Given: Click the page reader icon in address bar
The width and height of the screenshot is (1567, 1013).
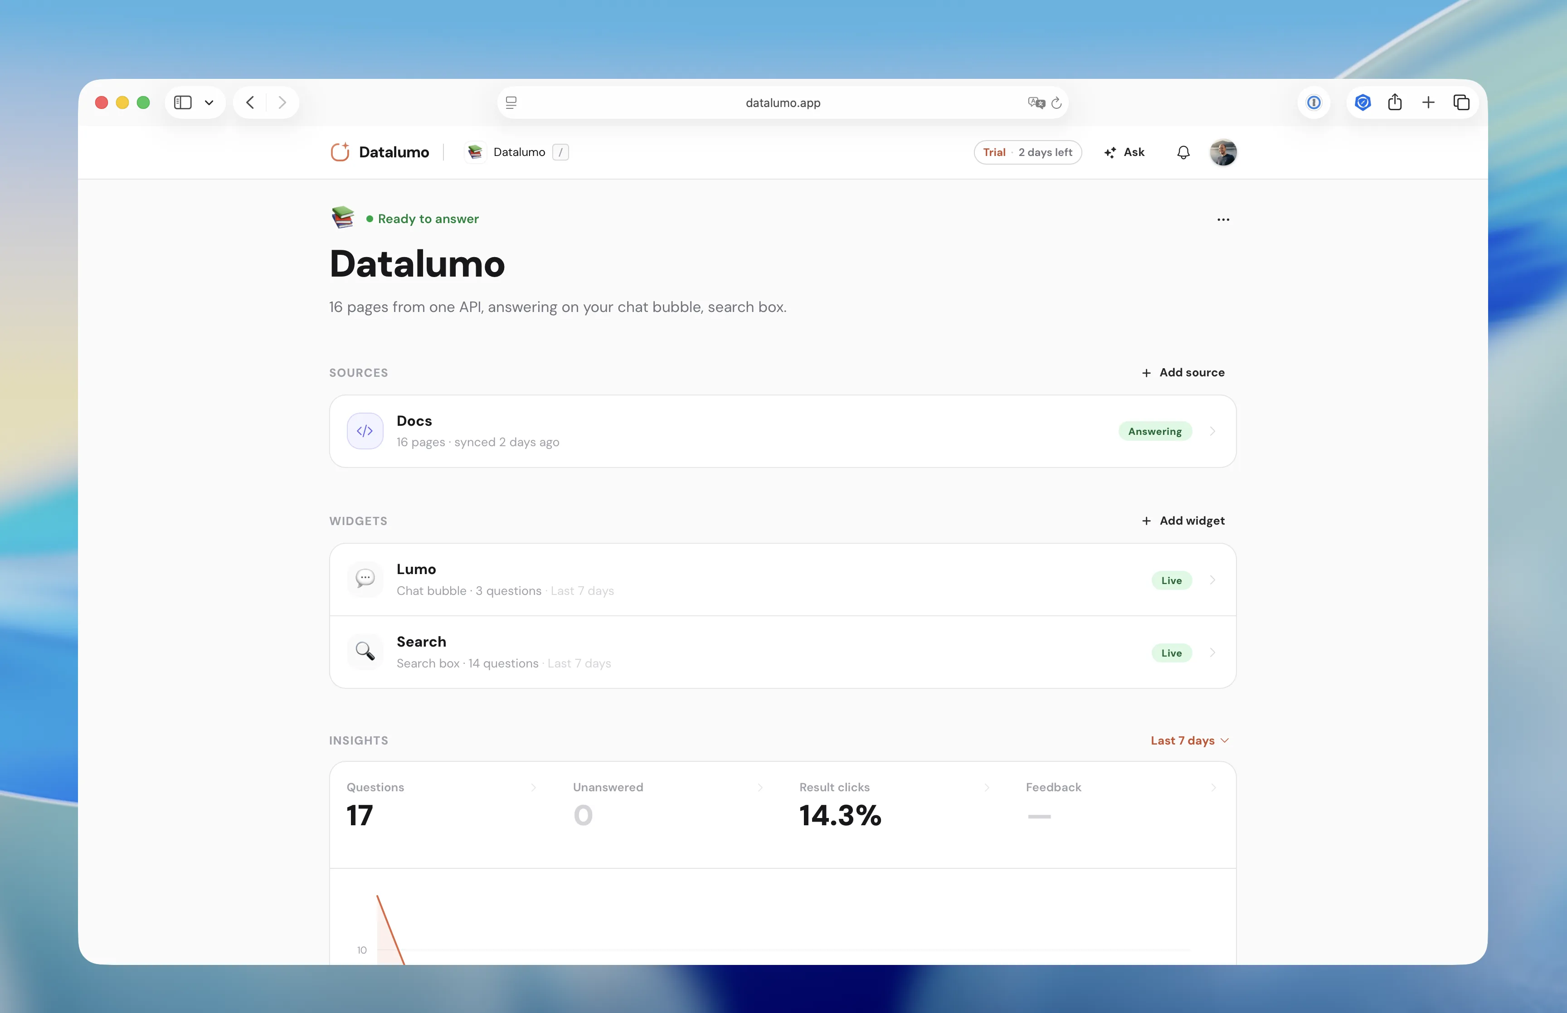Looking at the screenshot, I should click(x=511, y=102).
